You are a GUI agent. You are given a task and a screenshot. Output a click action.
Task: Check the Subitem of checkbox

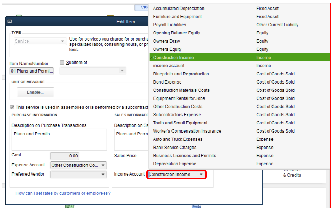coord(62,62)
